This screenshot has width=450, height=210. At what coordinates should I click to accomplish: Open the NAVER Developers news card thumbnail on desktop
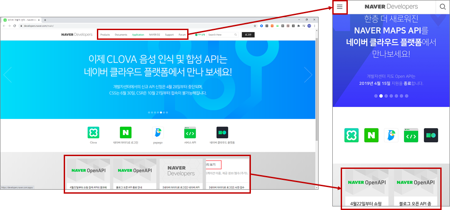[x=181, y=171]
